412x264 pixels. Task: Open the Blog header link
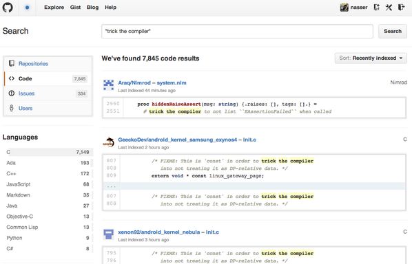[93, 8]
